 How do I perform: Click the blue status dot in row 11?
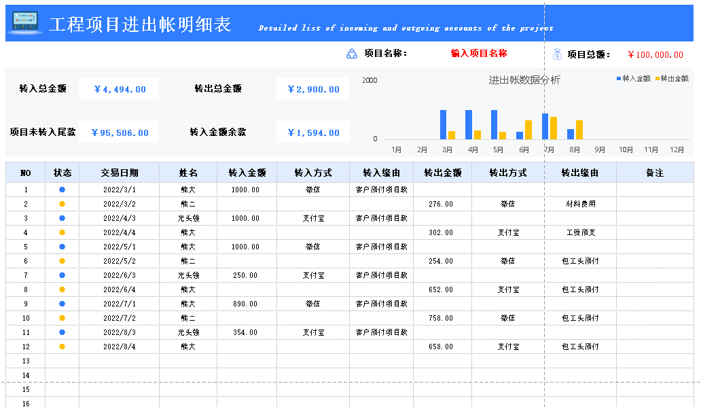(x=62, y=332)
